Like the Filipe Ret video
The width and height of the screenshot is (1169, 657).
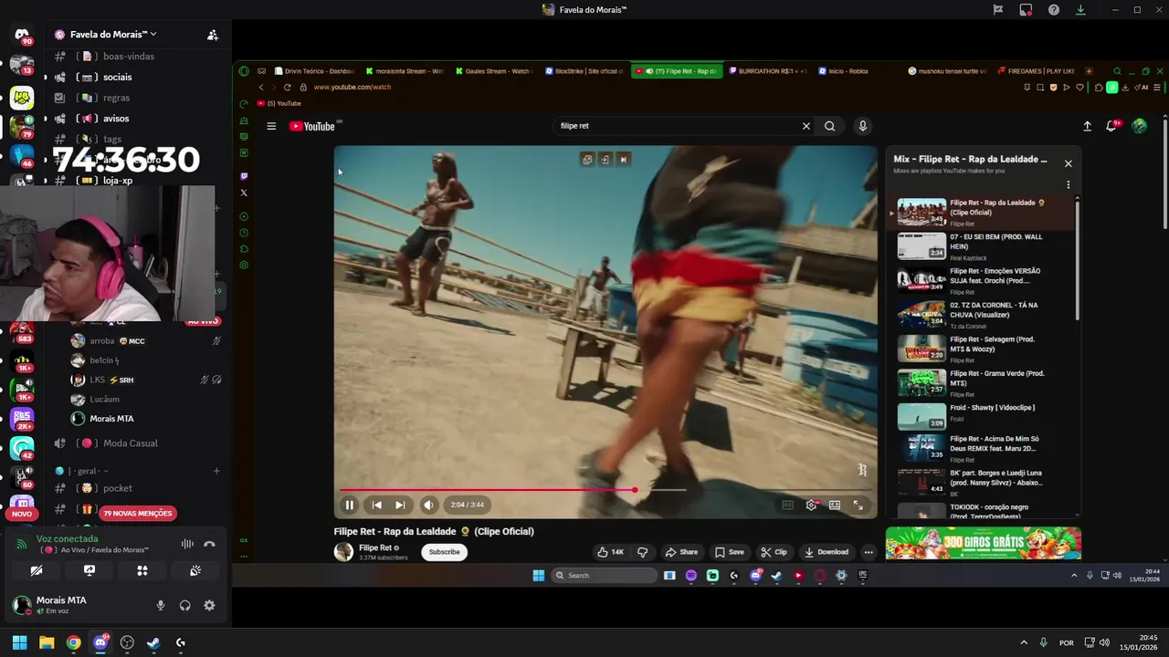tap(611, 552)
